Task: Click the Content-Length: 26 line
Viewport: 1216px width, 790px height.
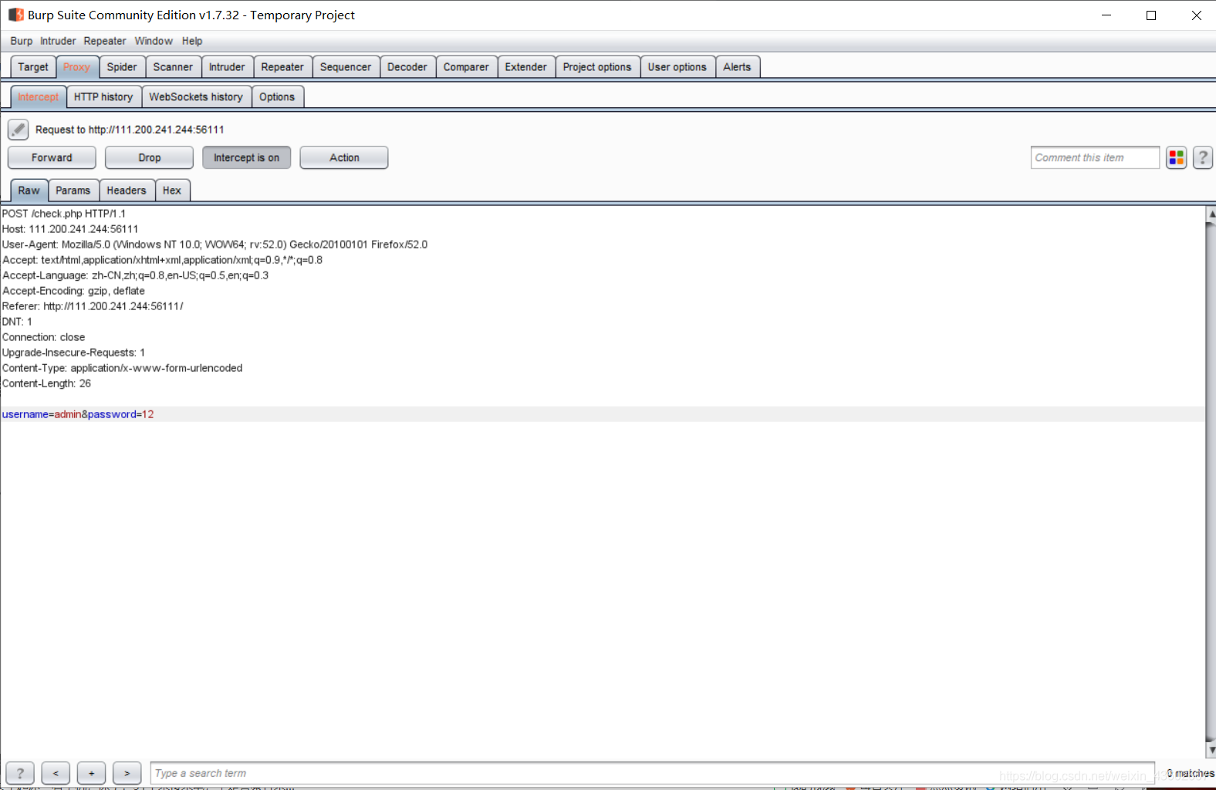Action: 47,383
